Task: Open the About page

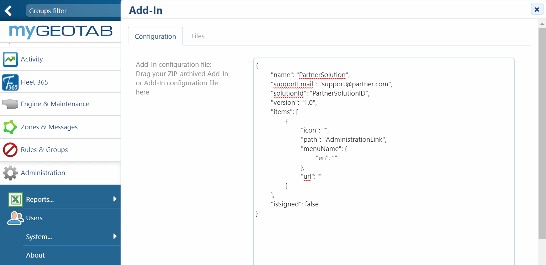Action: click(x=36, y=255)
